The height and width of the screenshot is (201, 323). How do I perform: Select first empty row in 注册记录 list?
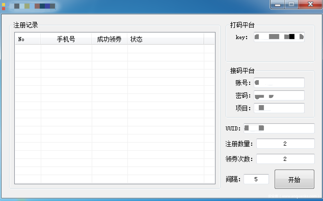pos(115,49)
